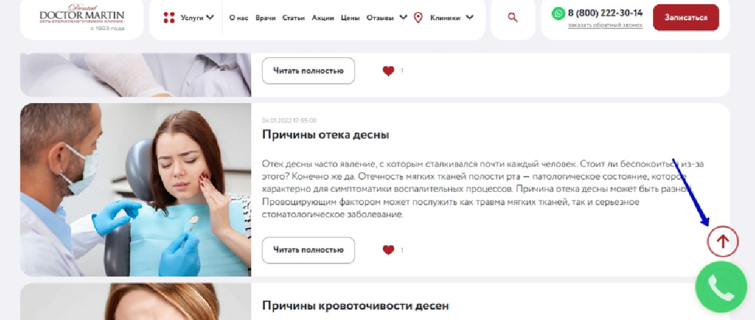The height and width of the screenshot is (320, 755).
Task: Like the top article heart icon
Action: coord(388,71)
